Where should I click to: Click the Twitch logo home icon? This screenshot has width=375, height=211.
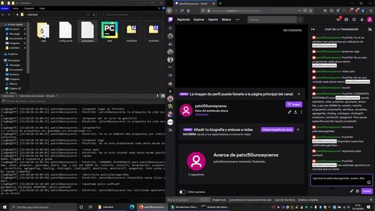171,19
